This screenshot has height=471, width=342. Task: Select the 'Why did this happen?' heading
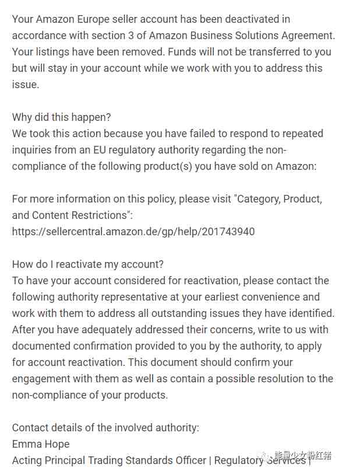61,117
